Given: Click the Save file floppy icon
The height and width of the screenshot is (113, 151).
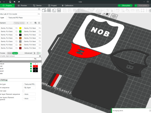Looking at the screenshot, I should click(10, 2).
